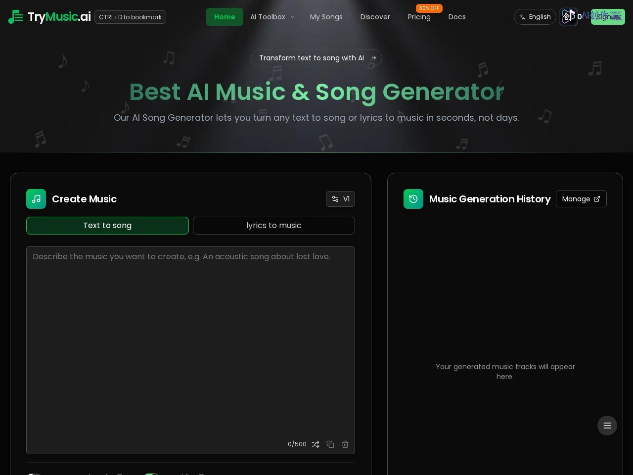Click the shuffle random prompt icon

pos(316,444)
